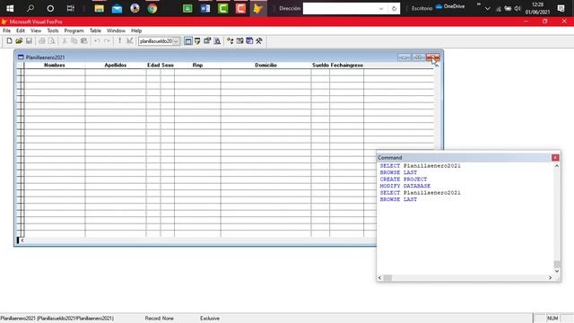Click the OneDrive taskbar item
The width and height of the screenshot is (574, 323).
click(x=450, y=6)
